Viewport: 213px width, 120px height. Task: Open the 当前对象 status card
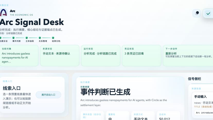19,56
